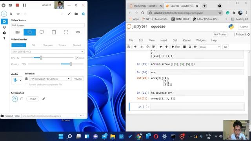Save the Jupyter notebook with the disk icon
Screen dimensions: 251x141
[129, 47]
